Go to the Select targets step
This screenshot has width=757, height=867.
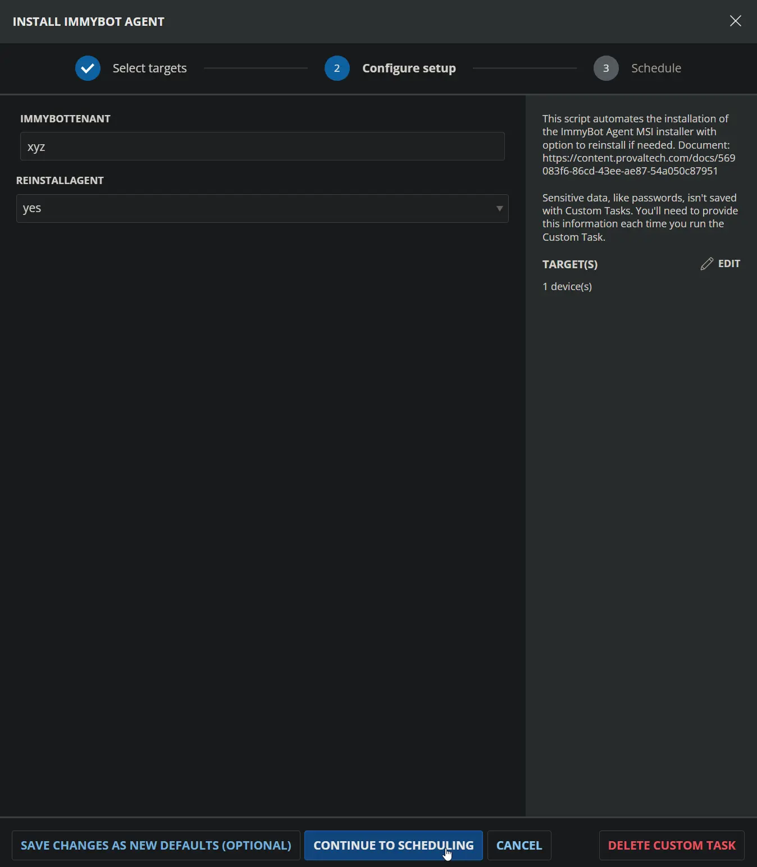149,68
